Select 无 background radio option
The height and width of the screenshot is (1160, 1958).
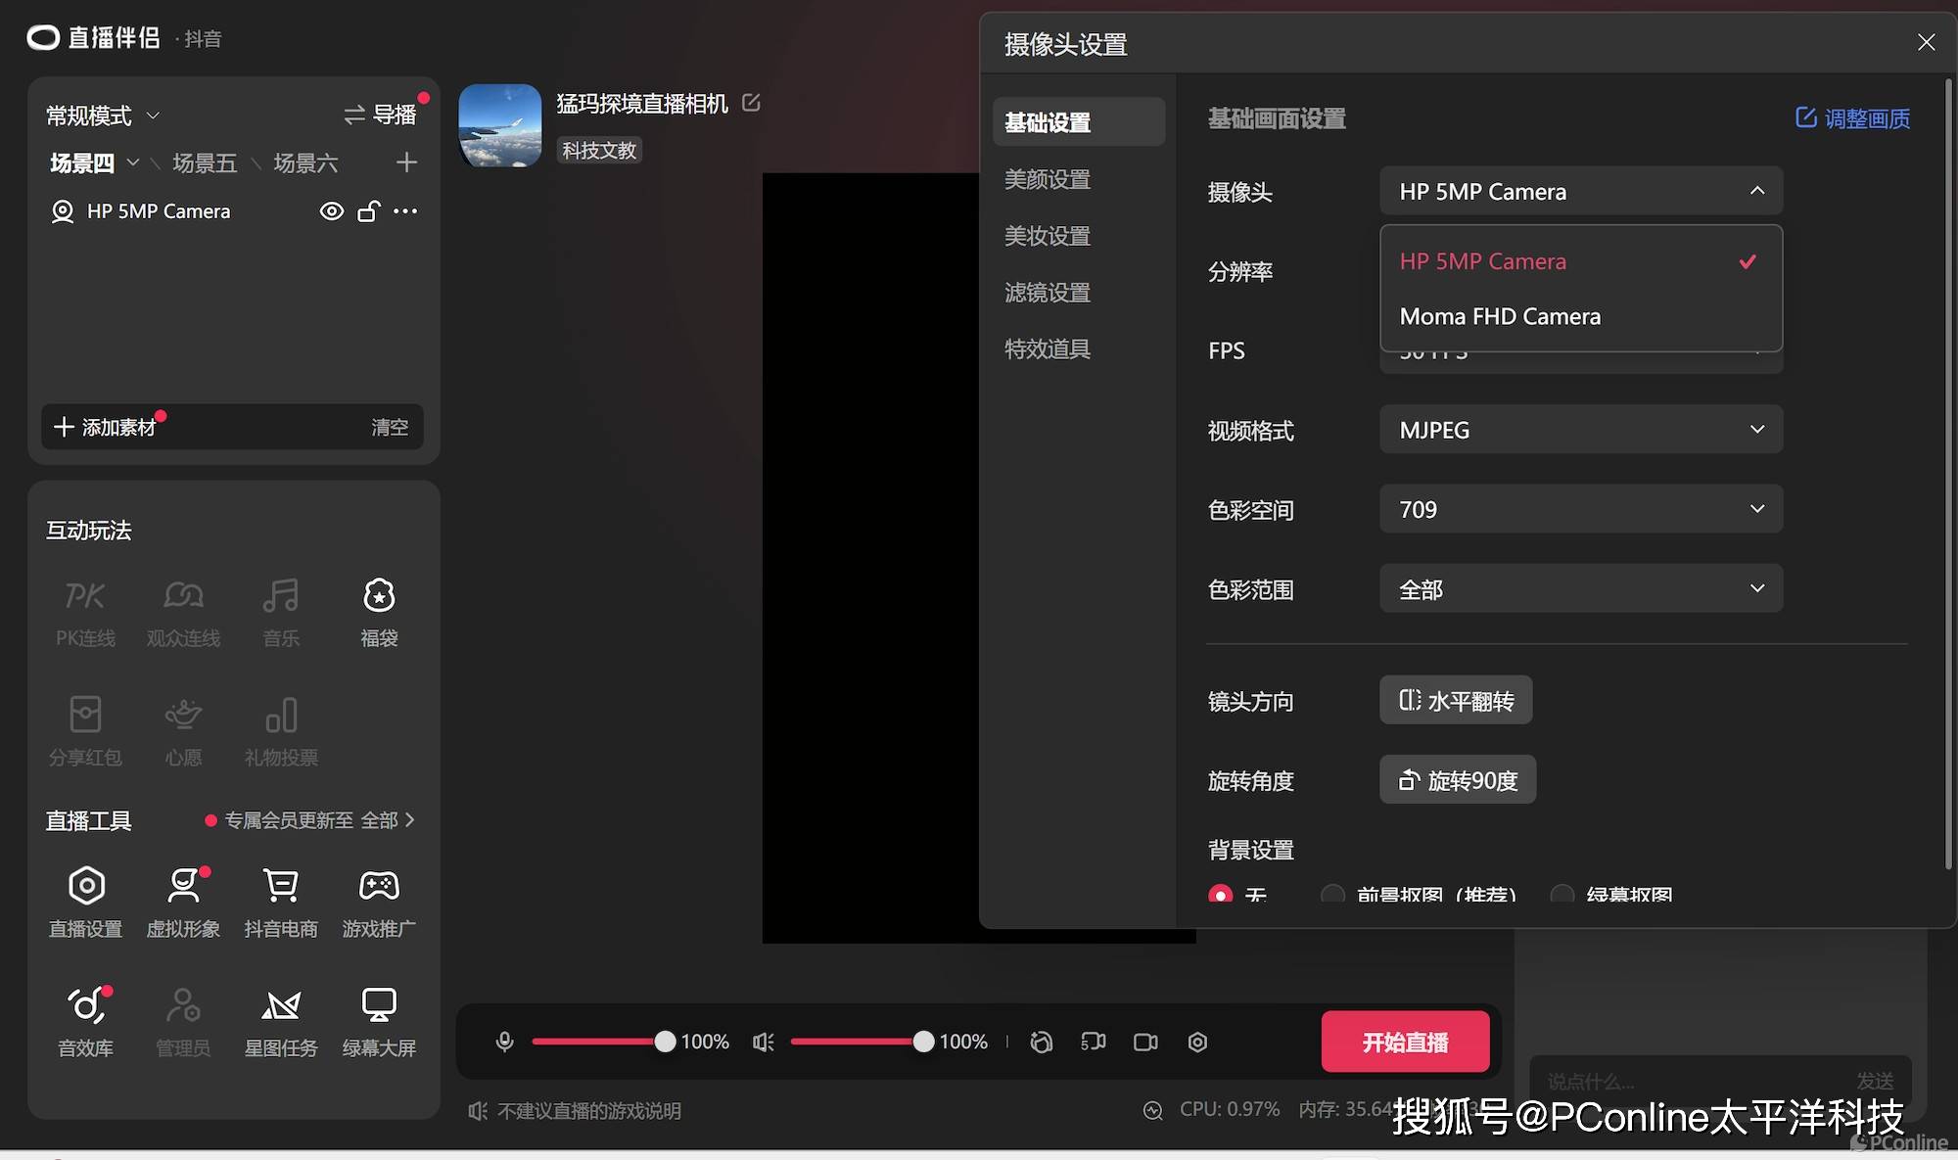pyautogui.click(x=1220, y=894)
